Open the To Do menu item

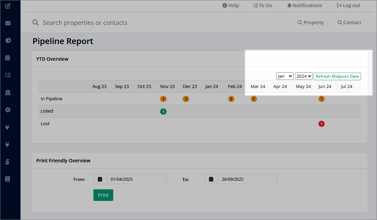click(x=262, y=5)
